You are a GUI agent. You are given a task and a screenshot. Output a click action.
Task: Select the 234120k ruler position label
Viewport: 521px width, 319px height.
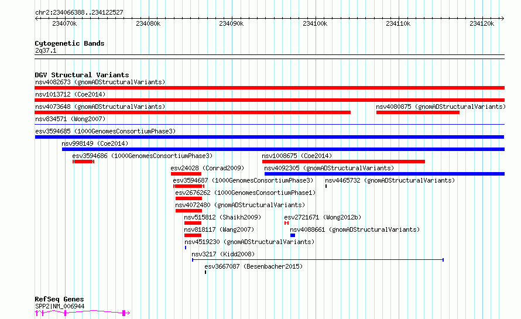click(482, 23)
